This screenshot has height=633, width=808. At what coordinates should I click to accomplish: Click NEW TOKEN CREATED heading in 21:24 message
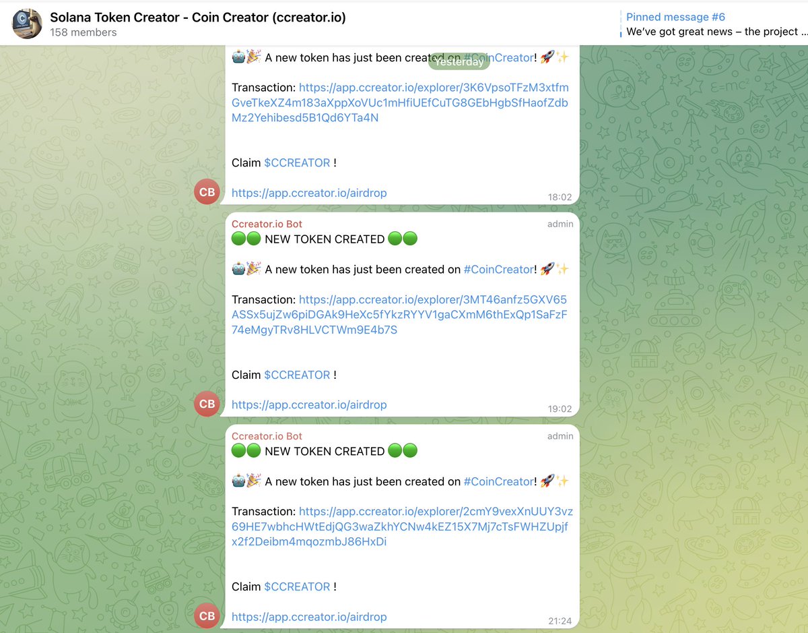pos(325,451)
